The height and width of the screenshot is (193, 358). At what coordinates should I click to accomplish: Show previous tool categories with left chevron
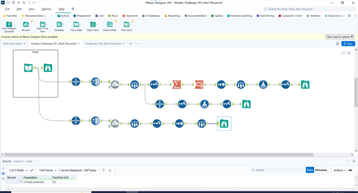click(52, 16)
